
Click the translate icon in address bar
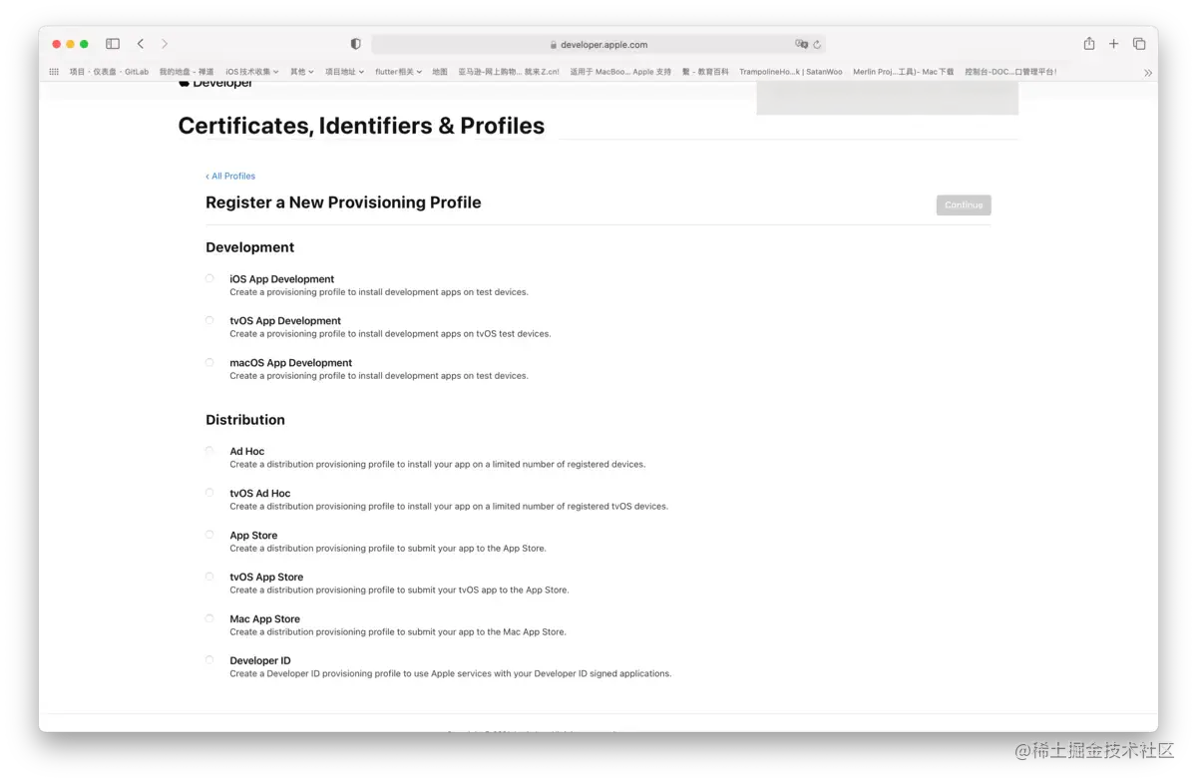801,44
